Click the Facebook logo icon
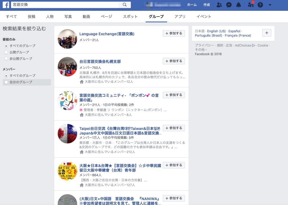Viewport: 288px width, 205px height. tap(6, 5)
